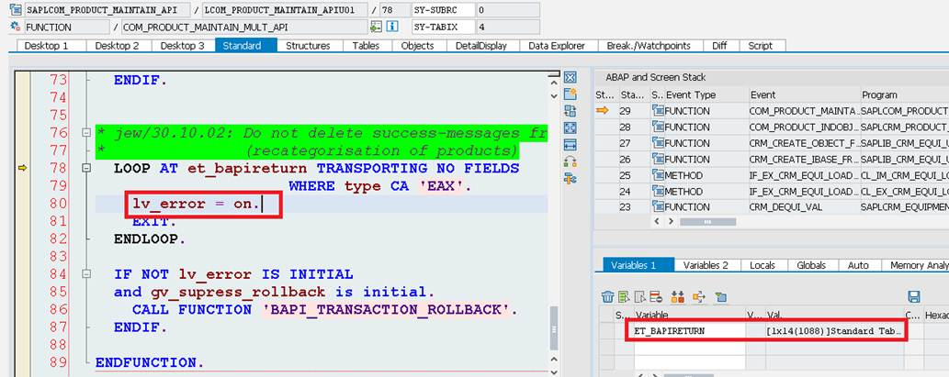Click the ET_BAPIRETURN value cell
The image size is (949, 377).
[834, 331]
